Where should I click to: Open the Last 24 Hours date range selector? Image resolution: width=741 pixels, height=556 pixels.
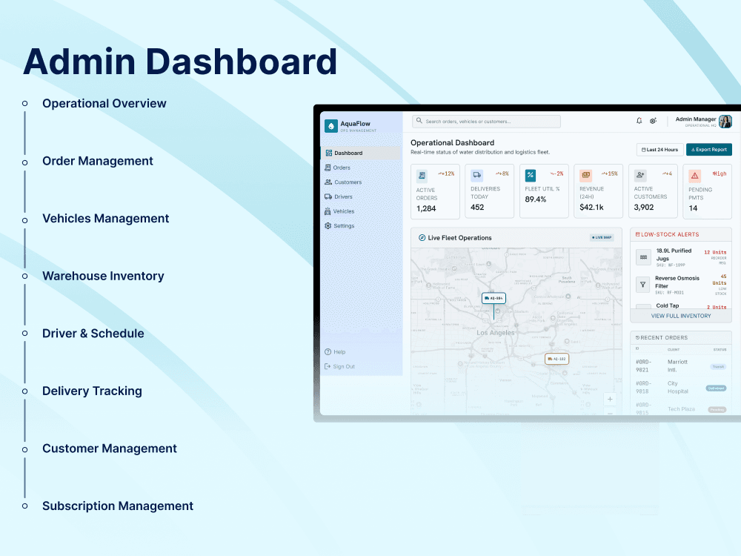tap(659, 150)
